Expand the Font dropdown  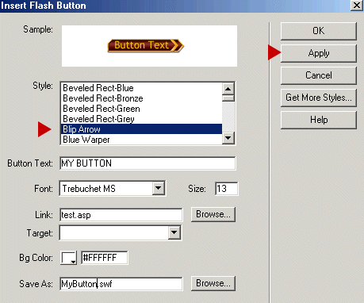point(159,188)
